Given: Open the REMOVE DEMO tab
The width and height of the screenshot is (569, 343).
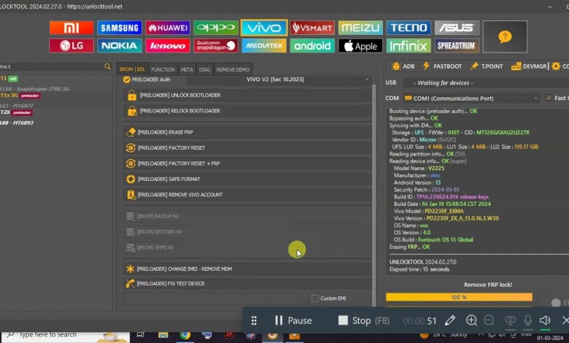Looking at the screenshot, I should pyautogui.click(x=232, y=69).
